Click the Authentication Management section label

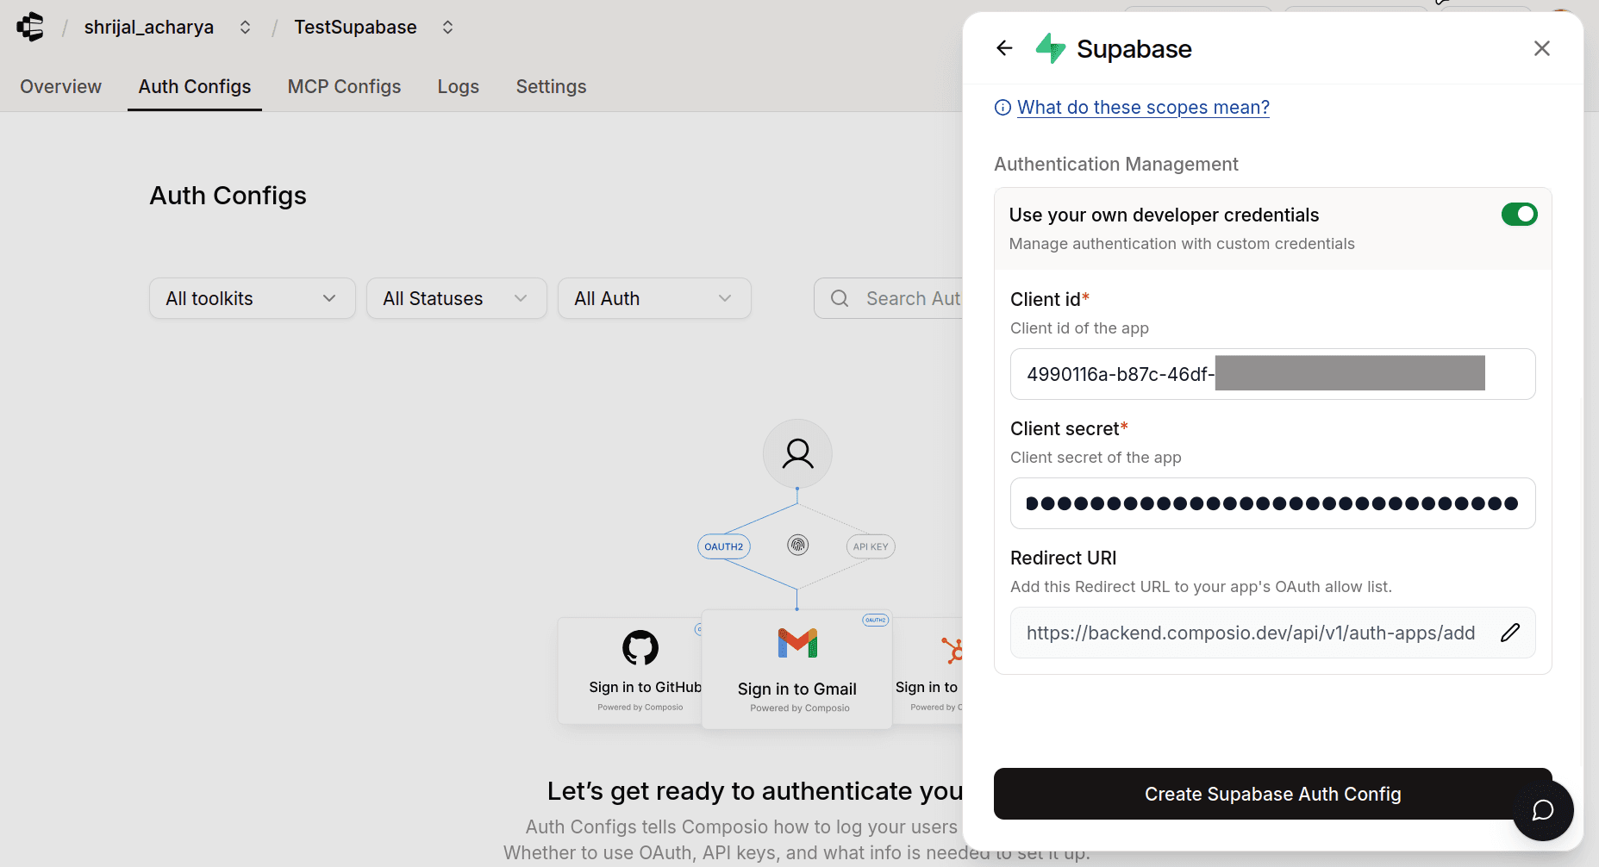click(1116, 164)
